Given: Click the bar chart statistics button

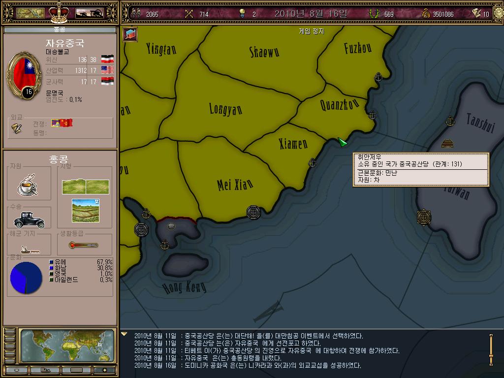Looking at the screenshot, I should click(45, 370).
